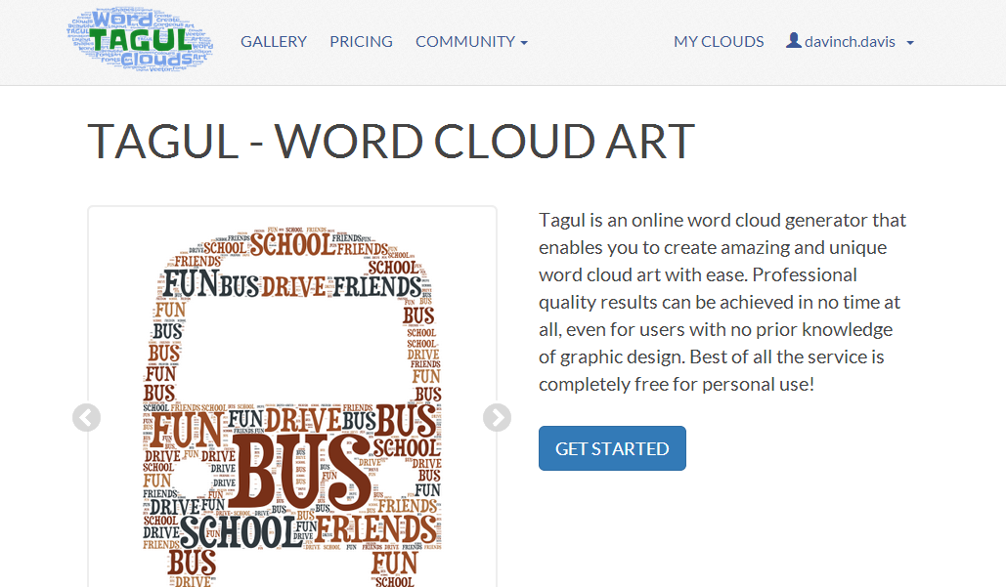Open the davinch.davis account caret
The width and height of the screenshot is (1006, 587).
(x=910, y=43)
